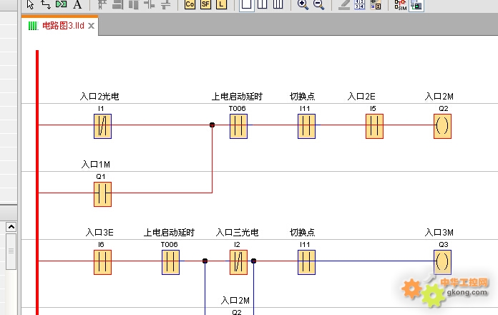Click the 入口三光电 comment label
The height and width of the screenshot is (315, 498).
[x=237, y=233]
